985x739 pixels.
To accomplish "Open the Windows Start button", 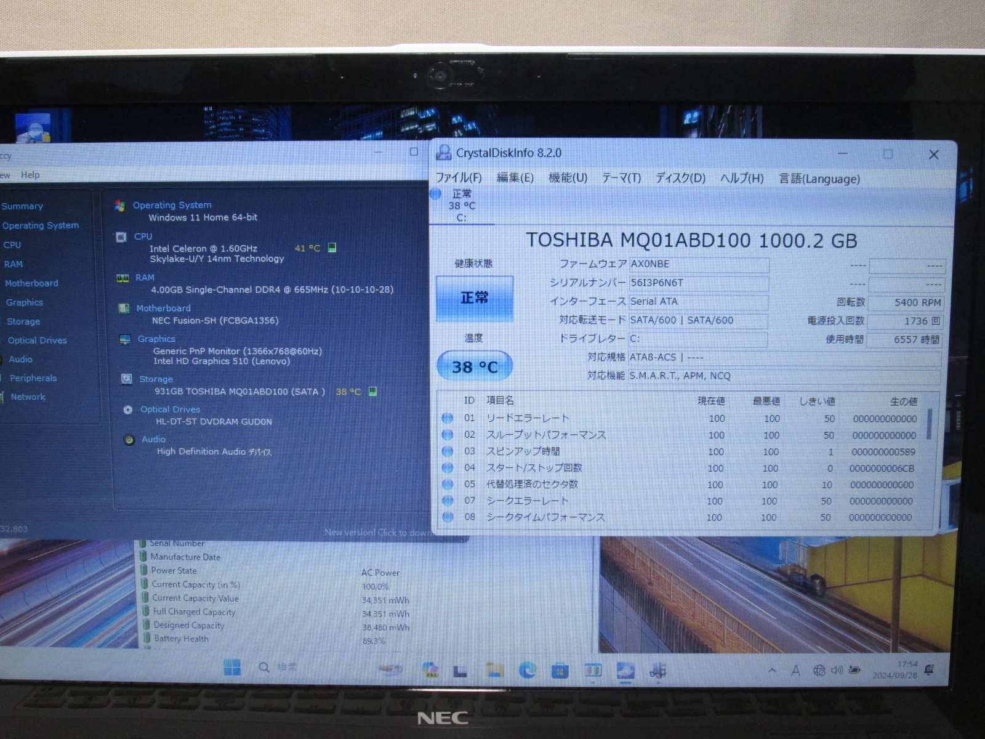I will pos(232,668).
